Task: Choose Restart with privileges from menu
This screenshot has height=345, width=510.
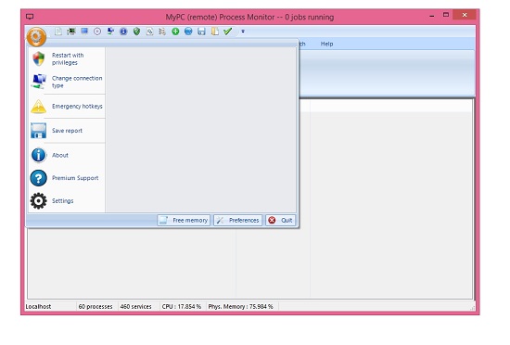Action: 67,58
